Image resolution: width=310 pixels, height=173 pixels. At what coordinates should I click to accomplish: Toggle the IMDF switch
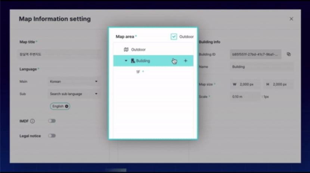52,121
